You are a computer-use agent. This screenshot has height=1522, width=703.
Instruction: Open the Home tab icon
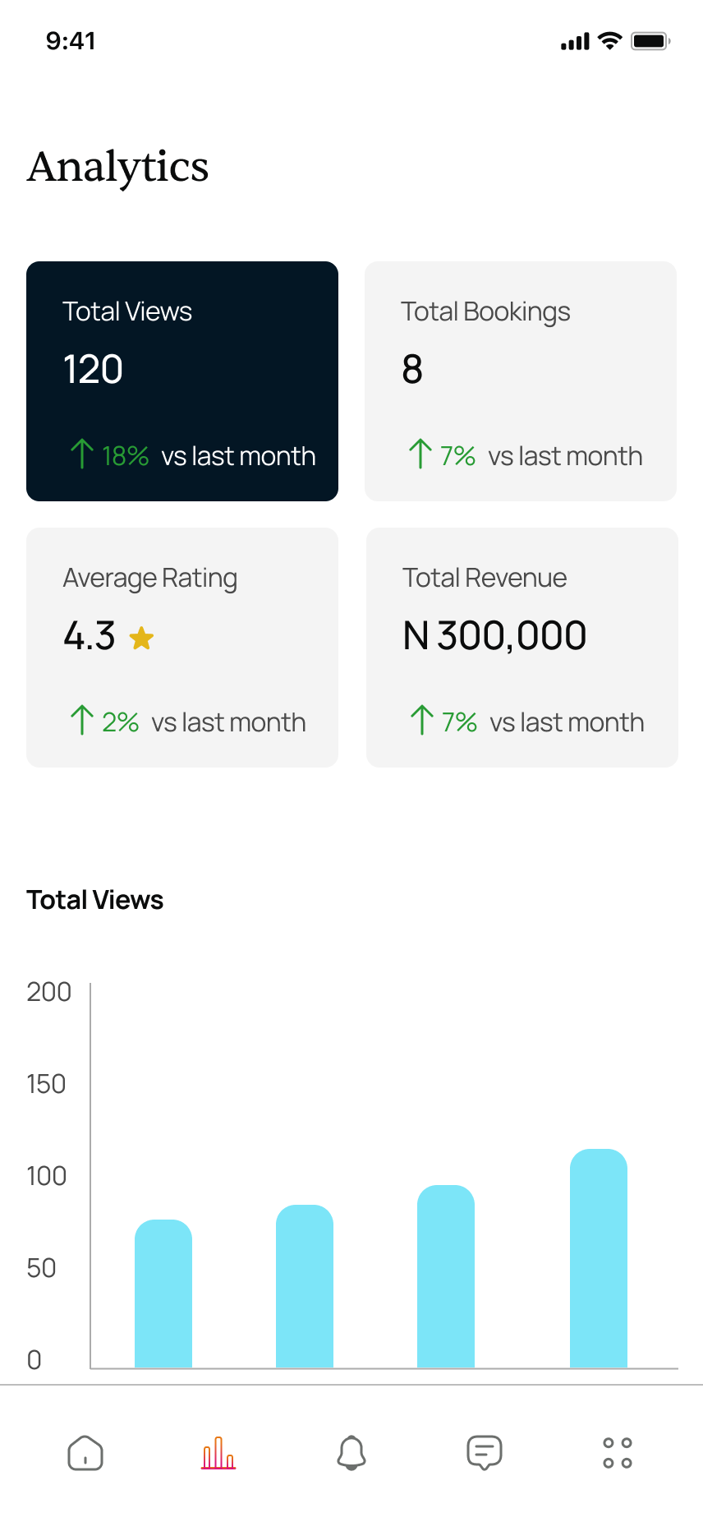point(85,1452)
